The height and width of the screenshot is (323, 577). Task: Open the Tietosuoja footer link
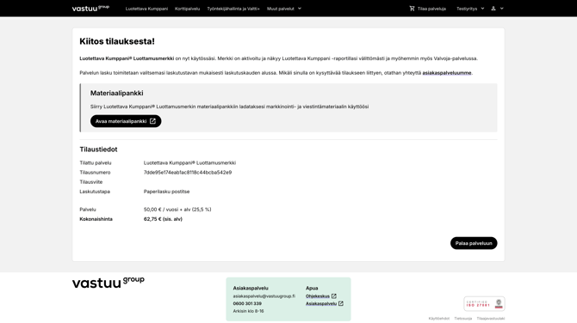[x=463, y=318]
